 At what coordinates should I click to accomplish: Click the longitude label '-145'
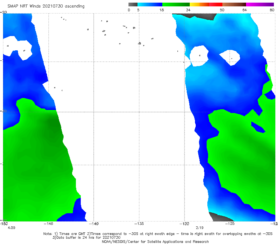[x=48, y=224]
